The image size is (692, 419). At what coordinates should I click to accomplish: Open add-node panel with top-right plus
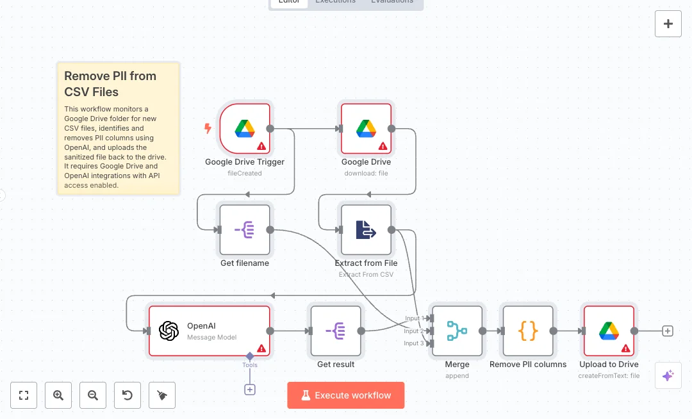668,24
